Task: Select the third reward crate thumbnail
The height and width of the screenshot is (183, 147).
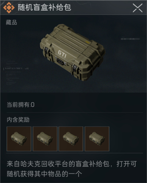Action: click(x=71, y=139)
